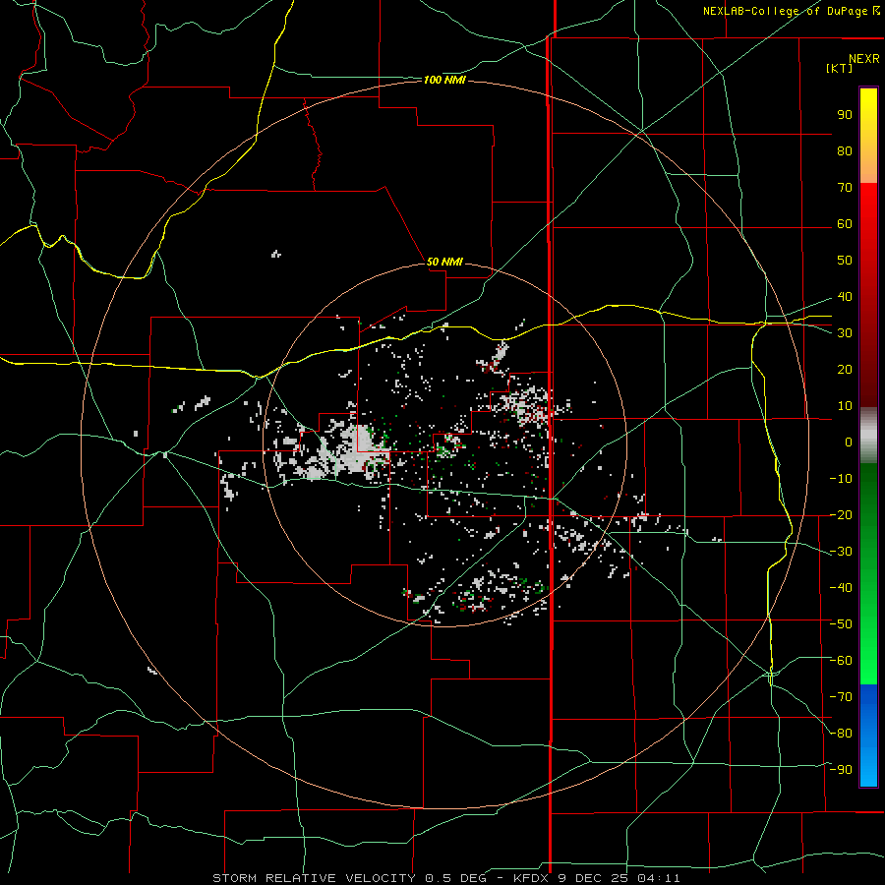885x885 pixels.
Task: Click the [KT] units label
Action: click(839, 68)
